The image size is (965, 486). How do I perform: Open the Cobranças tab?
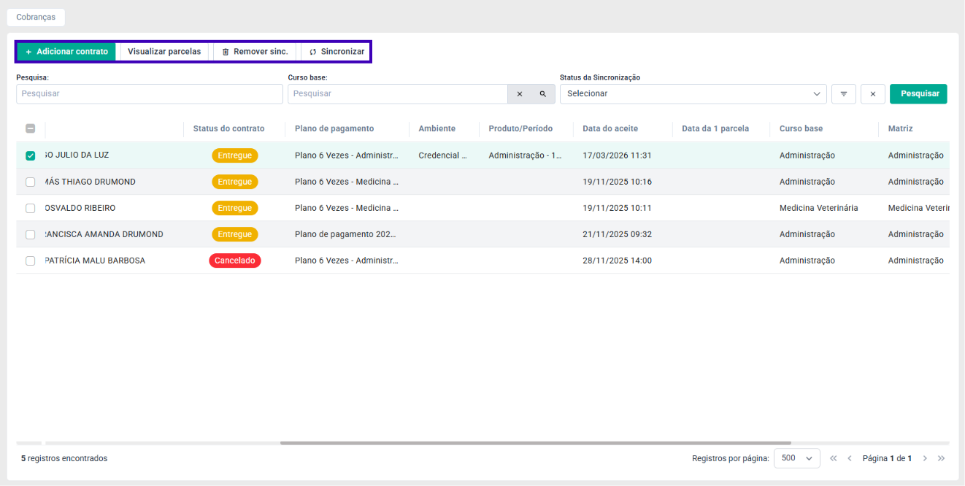coord(36,17)
